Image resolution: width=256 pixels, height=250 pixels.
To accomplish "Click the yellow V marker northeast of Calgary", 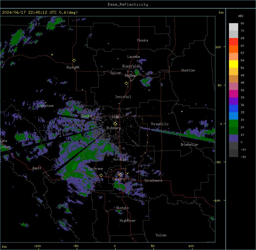I will tap(127, 173).
